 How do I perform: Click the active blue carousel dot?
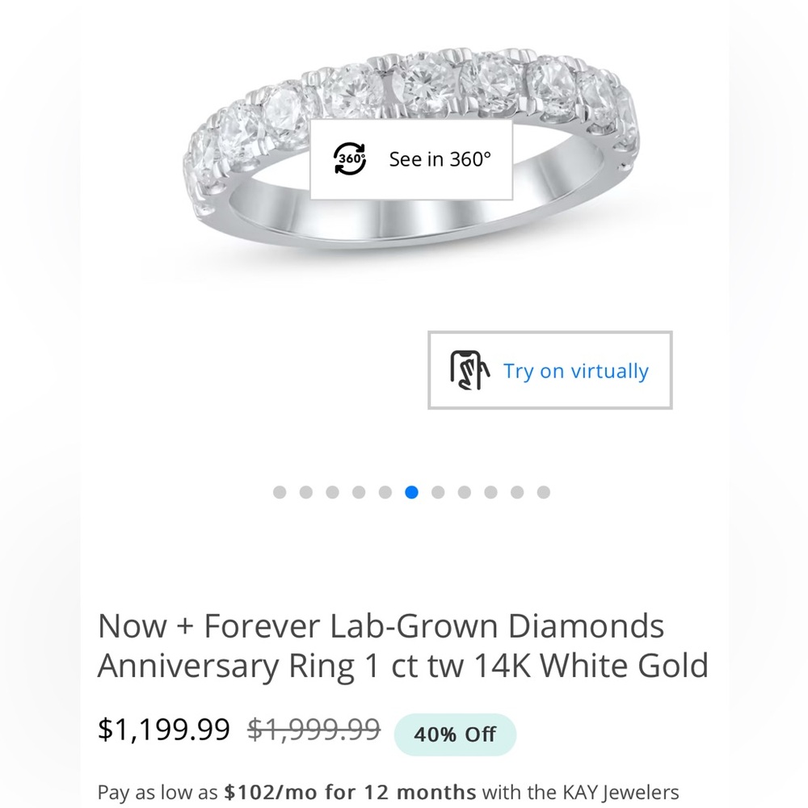coord(411,492)
